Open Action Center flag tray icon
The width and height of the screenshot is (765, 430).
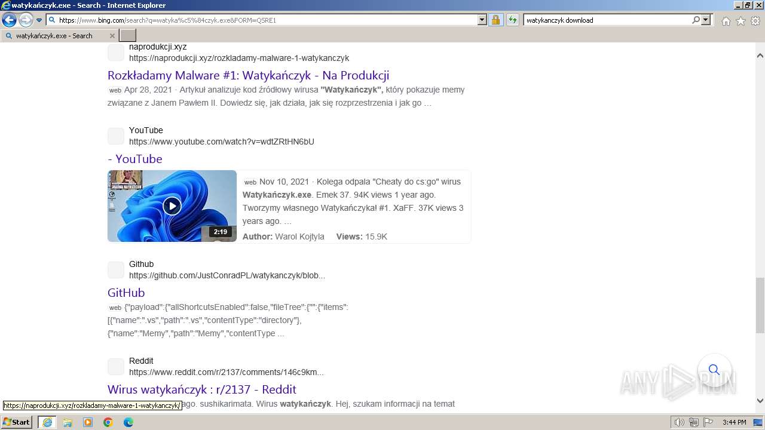(708, 422)
